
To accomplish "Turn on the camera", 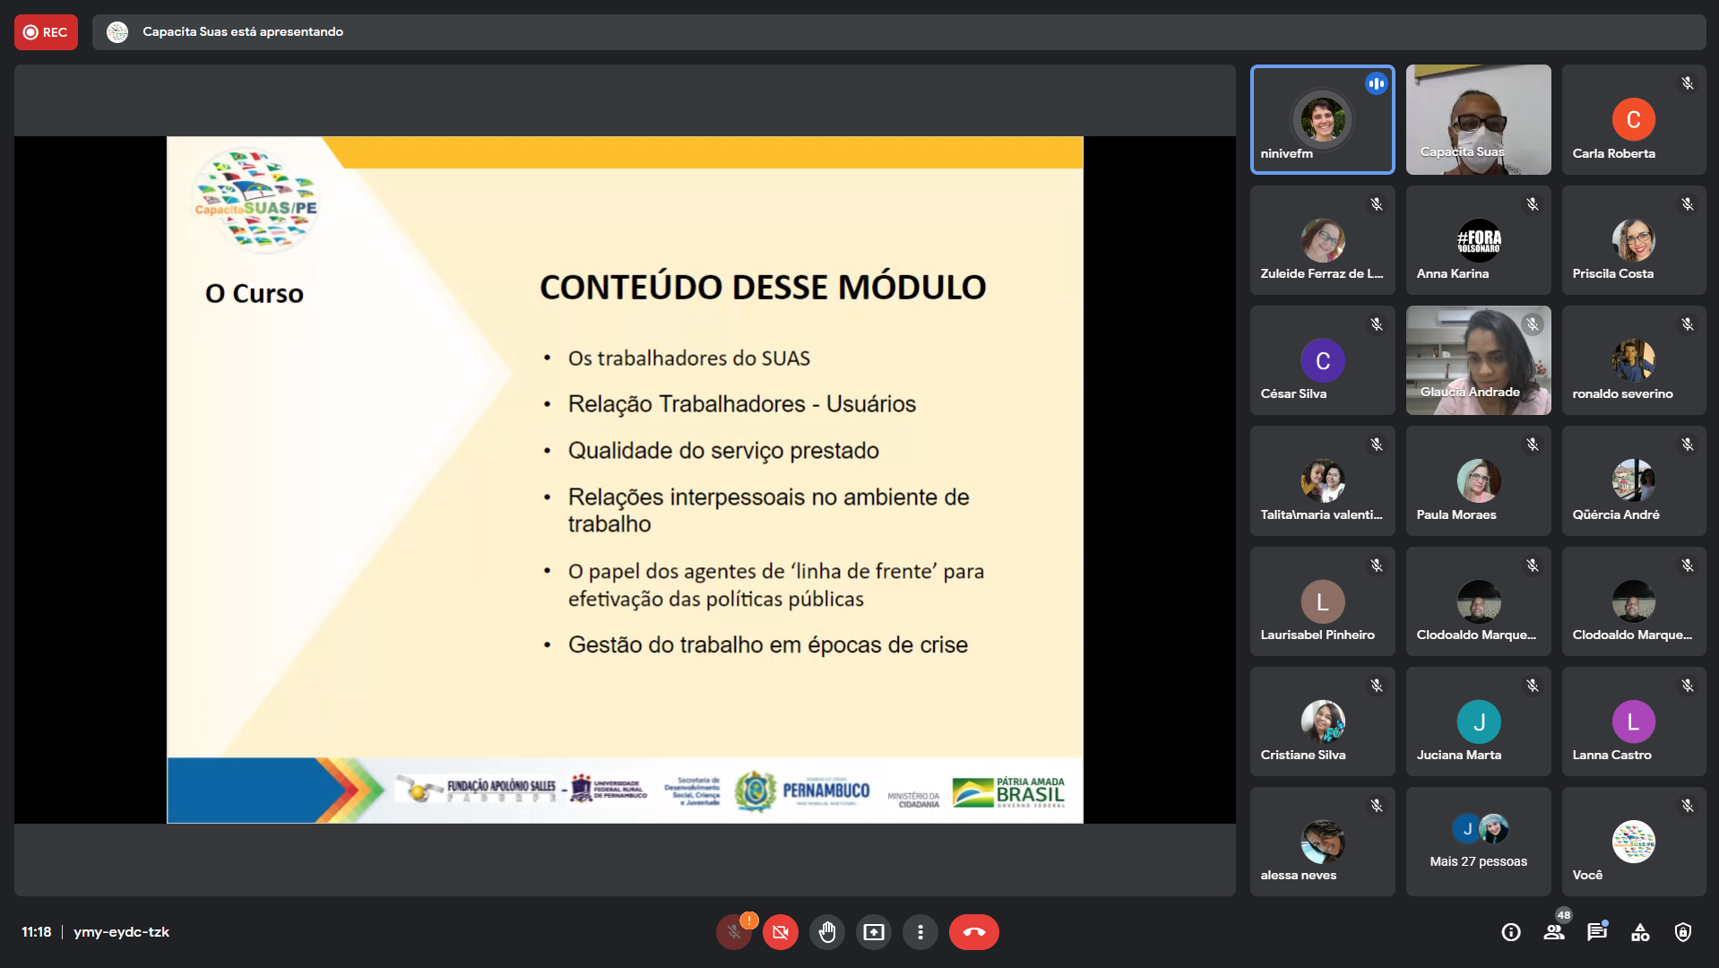I will click(780, 932).
